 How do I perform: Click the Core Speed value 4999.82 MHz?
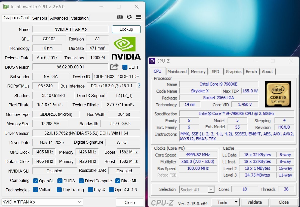click(198, 155)
